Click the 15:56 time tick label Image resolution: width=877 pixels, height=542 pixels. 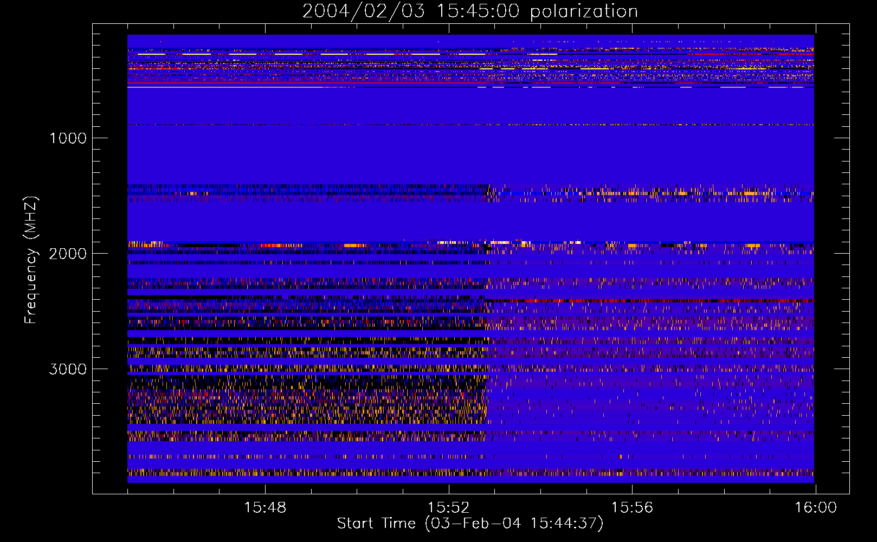coord(632,508)
